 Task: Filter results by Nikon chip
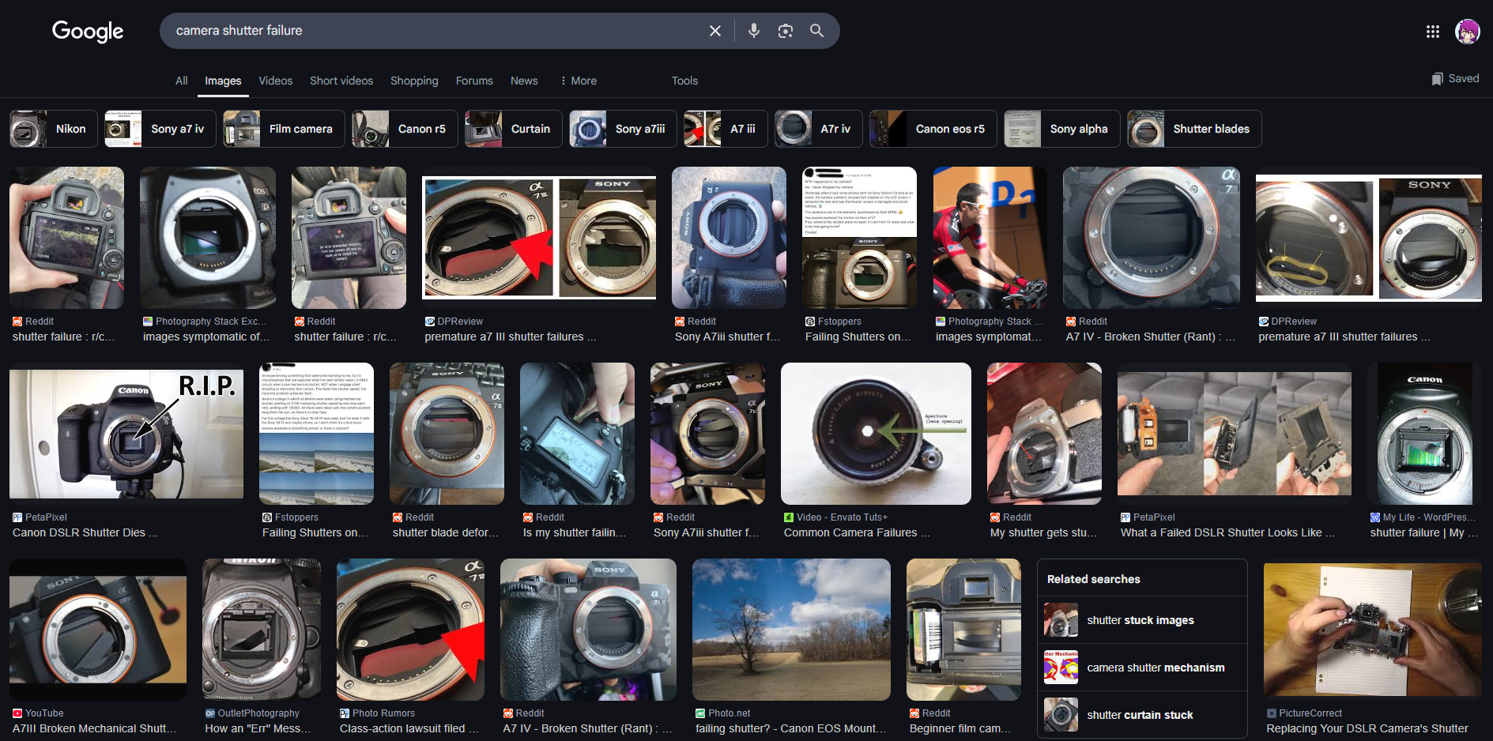53,129
